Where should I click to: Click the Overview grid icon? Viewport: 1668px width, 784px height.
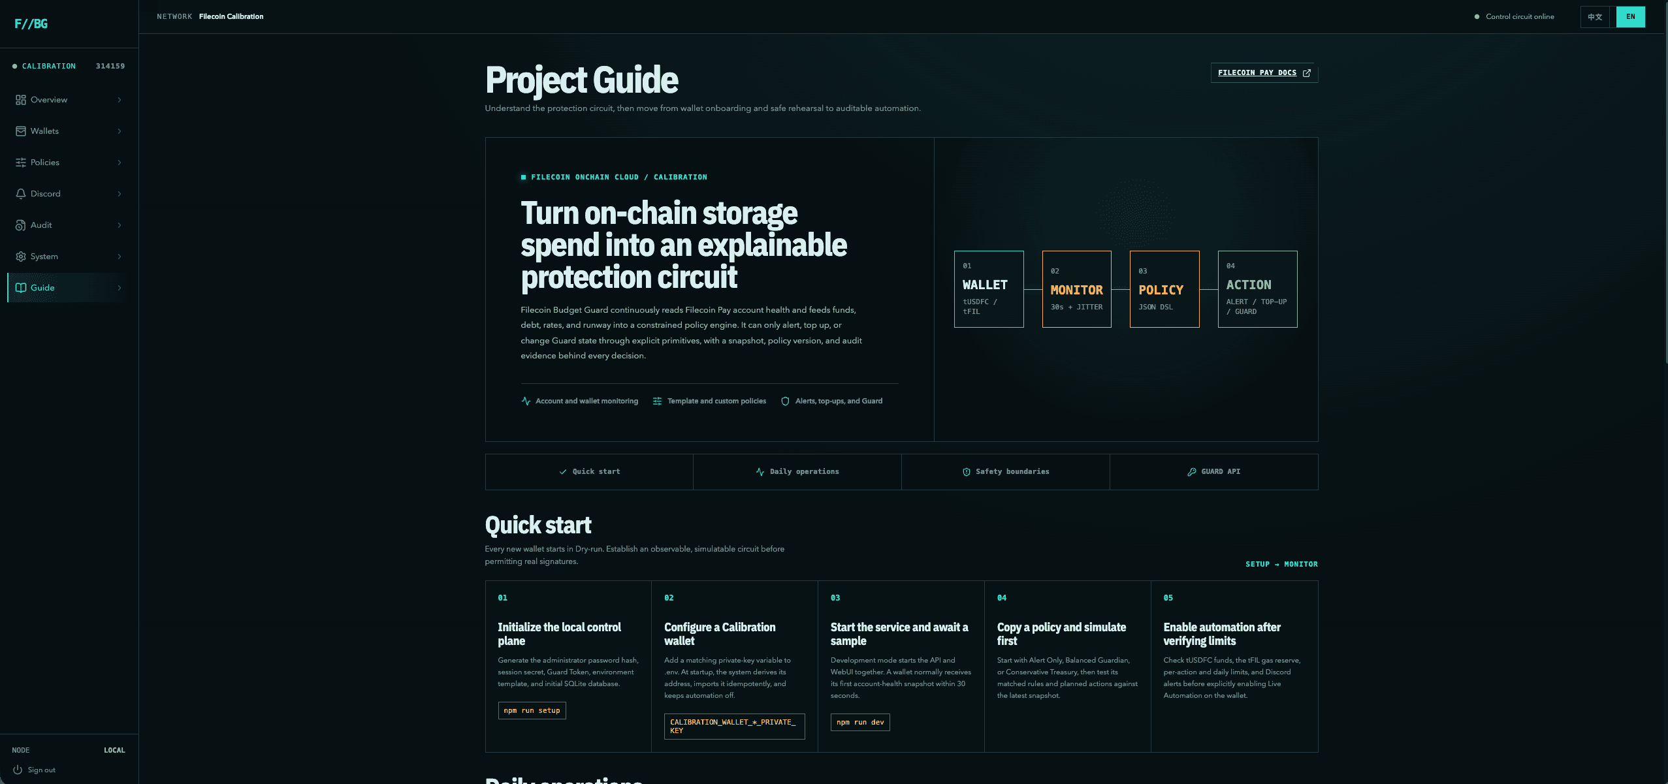pos(21,100)
